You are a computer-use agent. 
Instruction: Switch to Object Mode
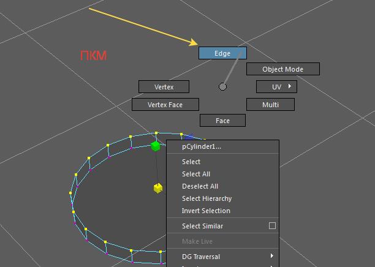pyautogui.click(x=282, y=69)
